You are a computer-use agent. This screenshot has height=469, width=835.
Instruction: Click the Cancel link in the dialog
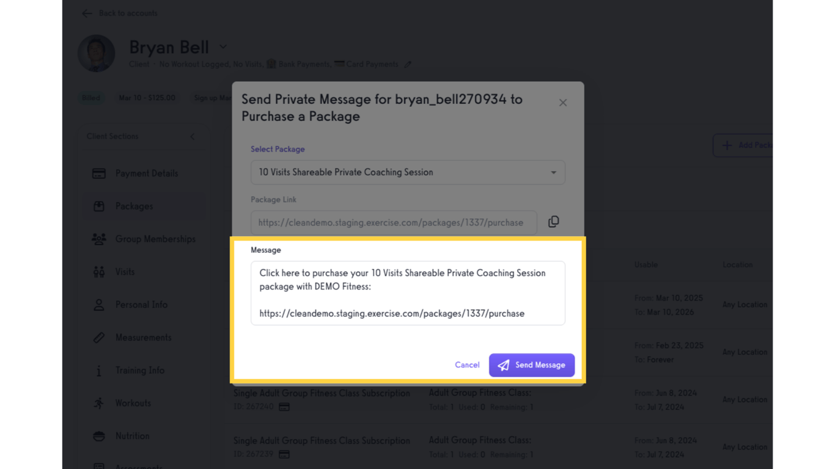pyautogui.click(x=467, y=365)
